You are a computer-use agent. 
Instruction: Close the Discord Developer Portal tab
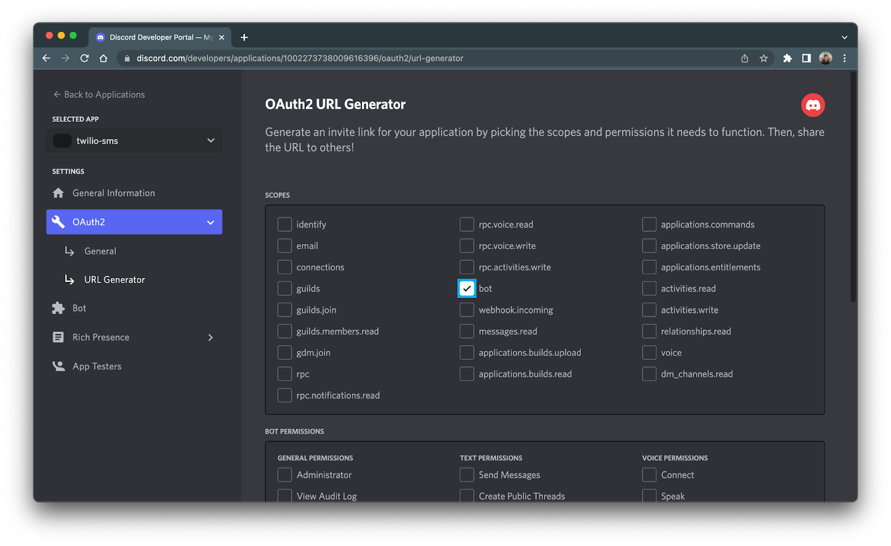[222, 37]
